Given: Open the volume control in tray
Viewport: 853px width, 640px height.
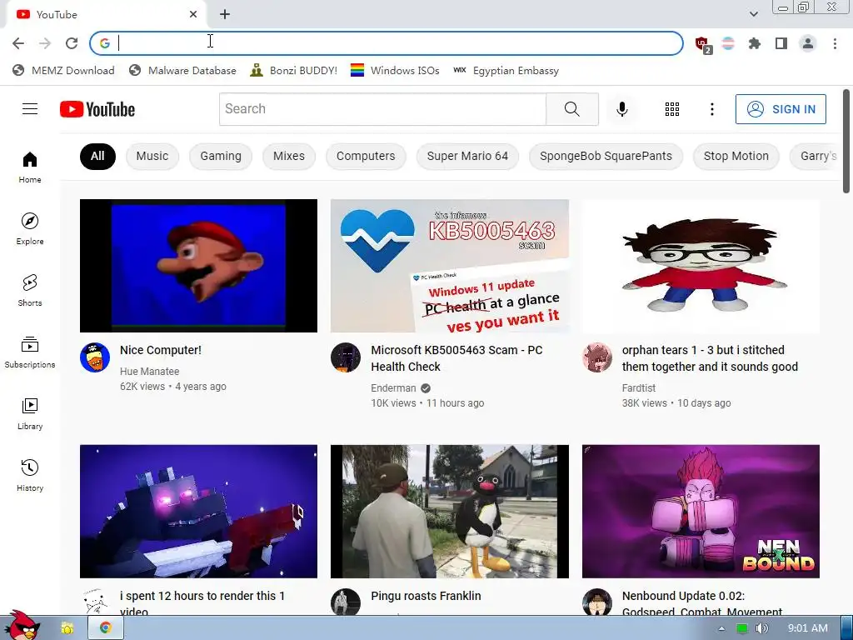Looking at the screenshot, I should pos(761,628).
